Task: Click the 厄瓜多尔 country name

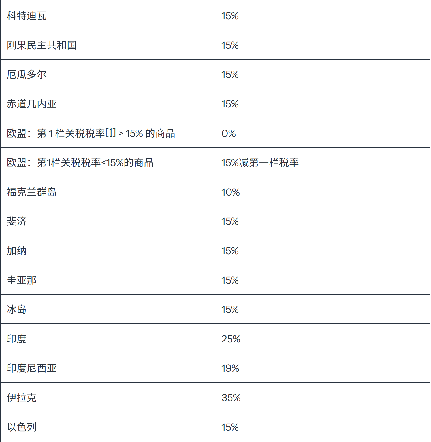Action: point(27,75)
